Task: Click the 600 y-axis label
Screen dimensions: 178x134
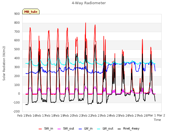Action: pos(17,40)
